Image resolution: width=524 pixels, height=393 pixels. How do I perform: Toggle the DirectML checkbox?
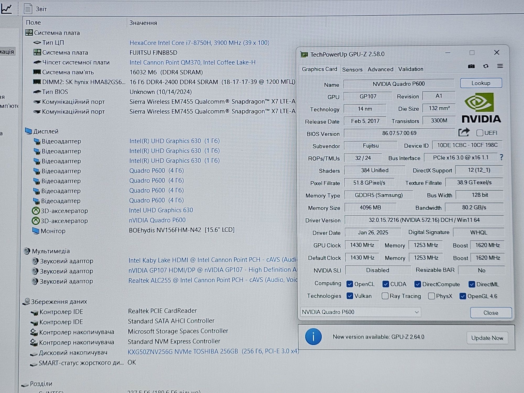pos(472,284)
